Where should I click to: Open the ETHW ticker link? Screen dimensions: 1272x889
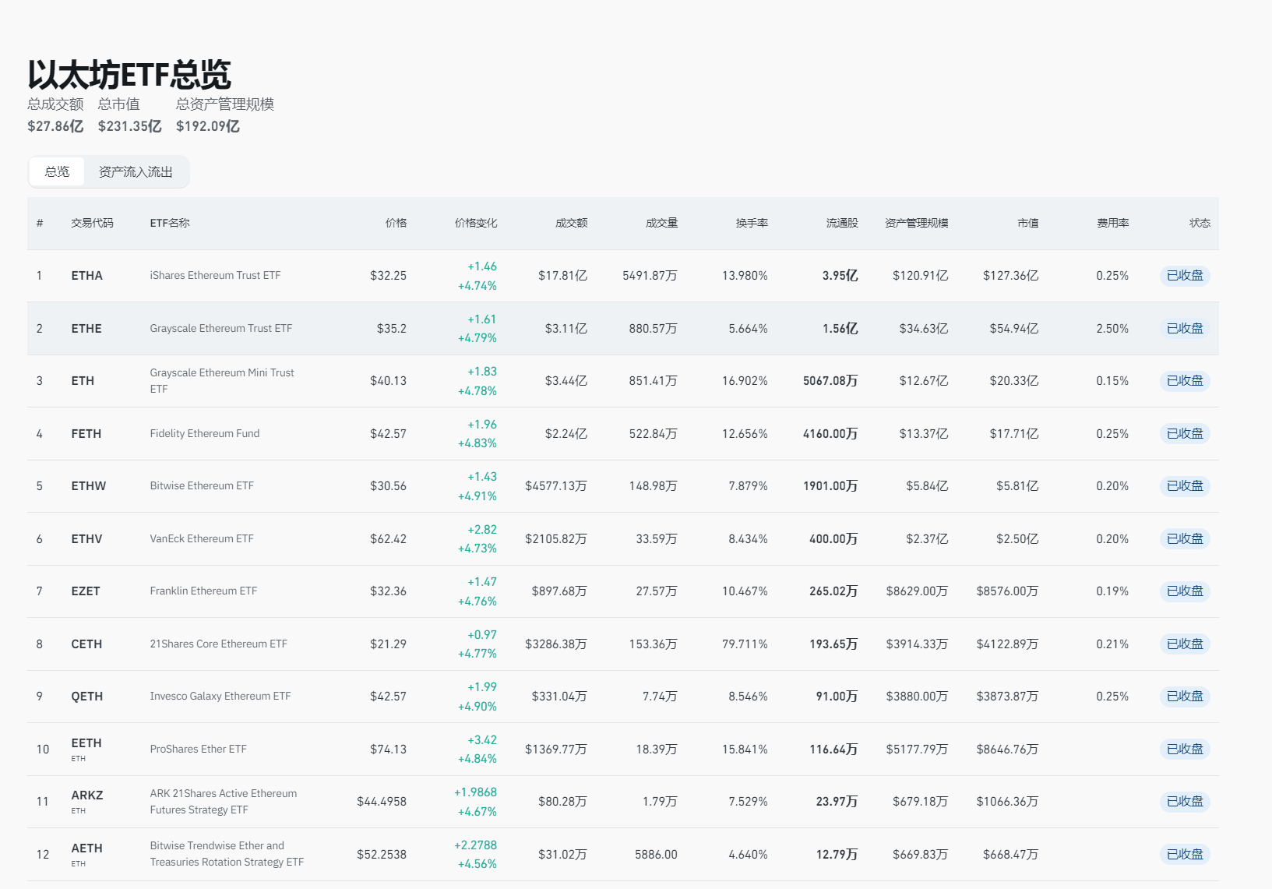(89, 486)
